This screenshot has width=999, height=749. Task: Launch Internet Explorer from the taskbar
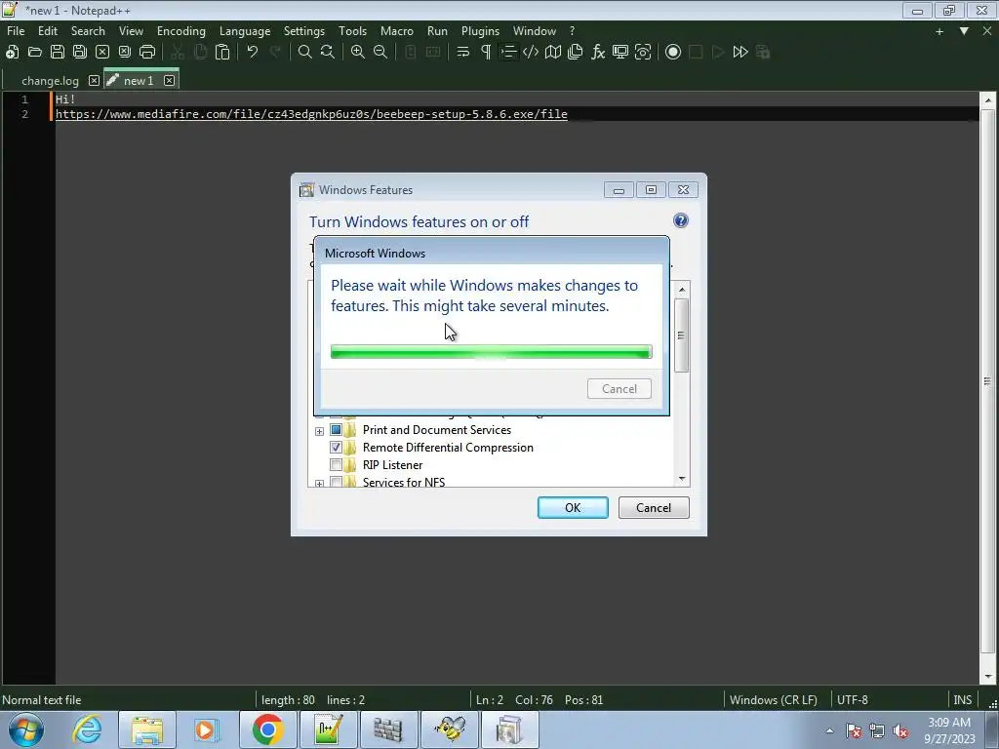pyautogui.click(x=87, y=729)
